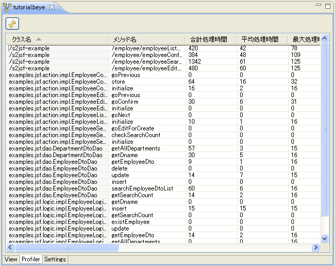Click the refresh profiler data button
The width and height of the screenshot is (335, 266).
(x=12, y=24)
